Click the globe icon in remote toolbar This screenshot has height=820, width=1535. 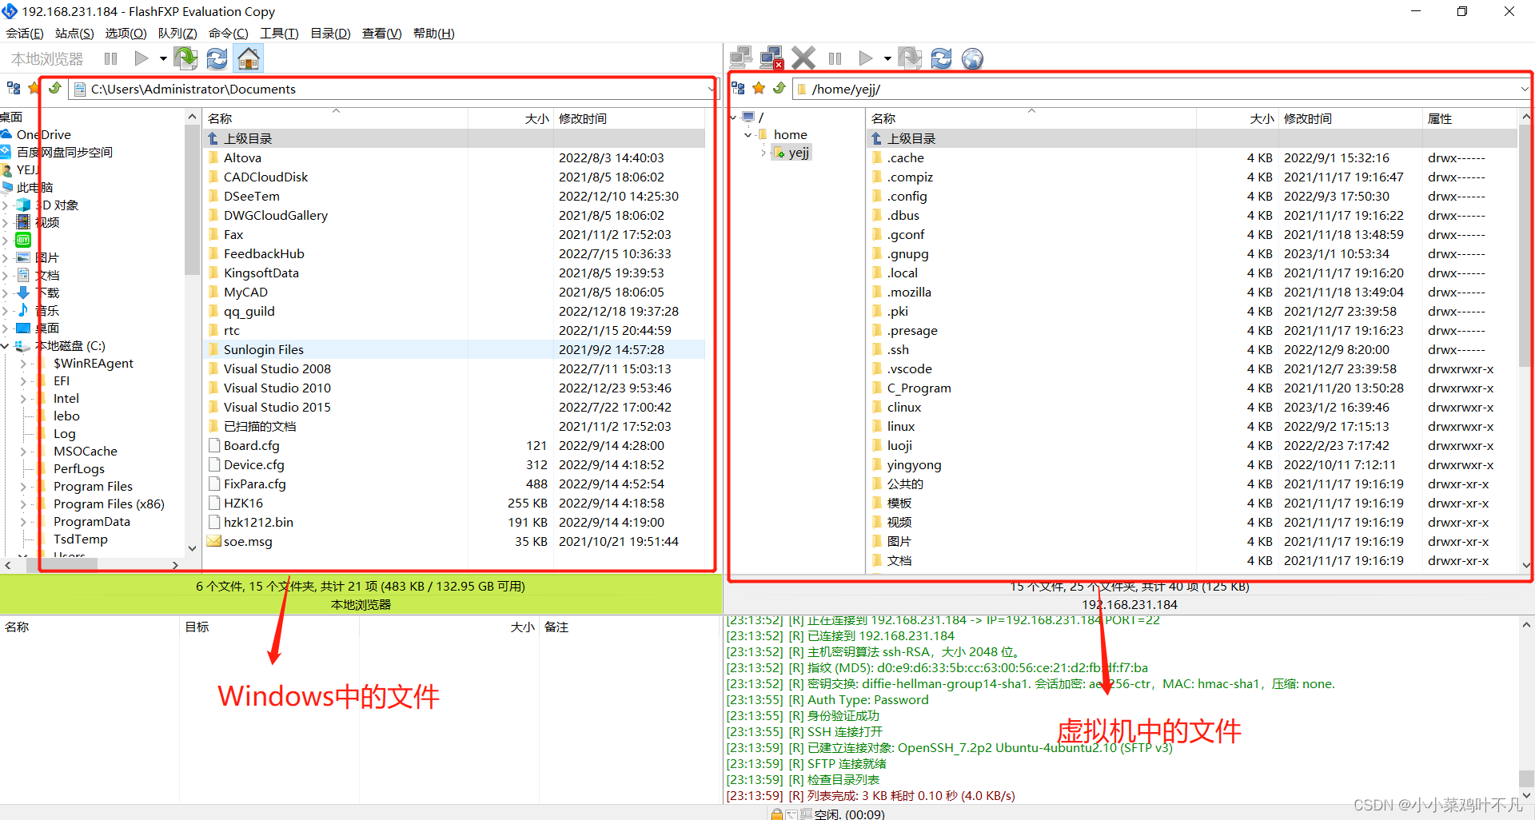click(x=972, y=58)
